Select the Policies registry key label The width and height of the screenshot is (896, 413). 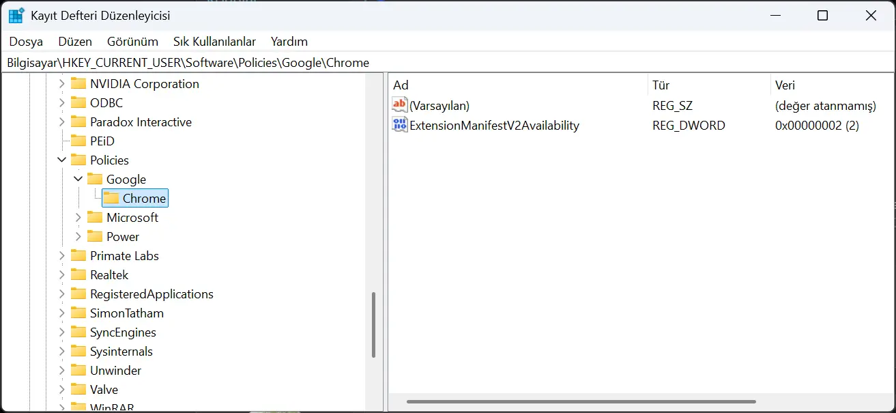pyautogui.click(x=109, y=160)
